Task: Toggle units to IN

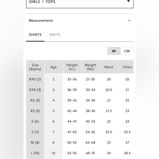Action: (114, 51)
